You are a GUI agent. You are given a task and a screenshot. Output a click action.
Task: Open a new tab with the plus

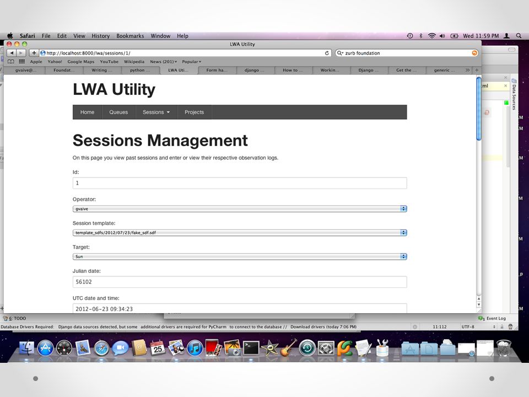coord(477,70)
